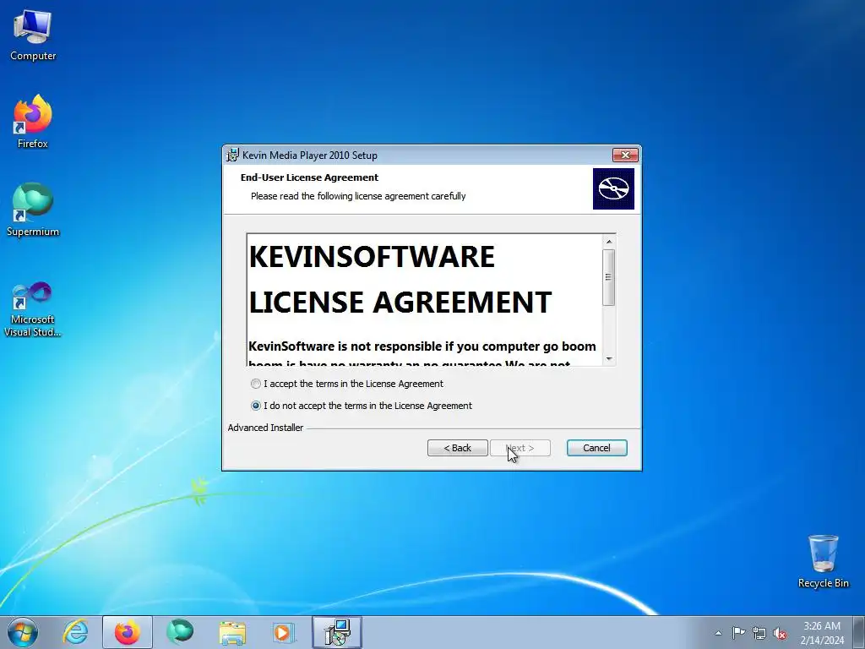The width and height of the screenshot is (865, 649).
Task: Cancel the Kevin Media Player setup
Action: 597,448
